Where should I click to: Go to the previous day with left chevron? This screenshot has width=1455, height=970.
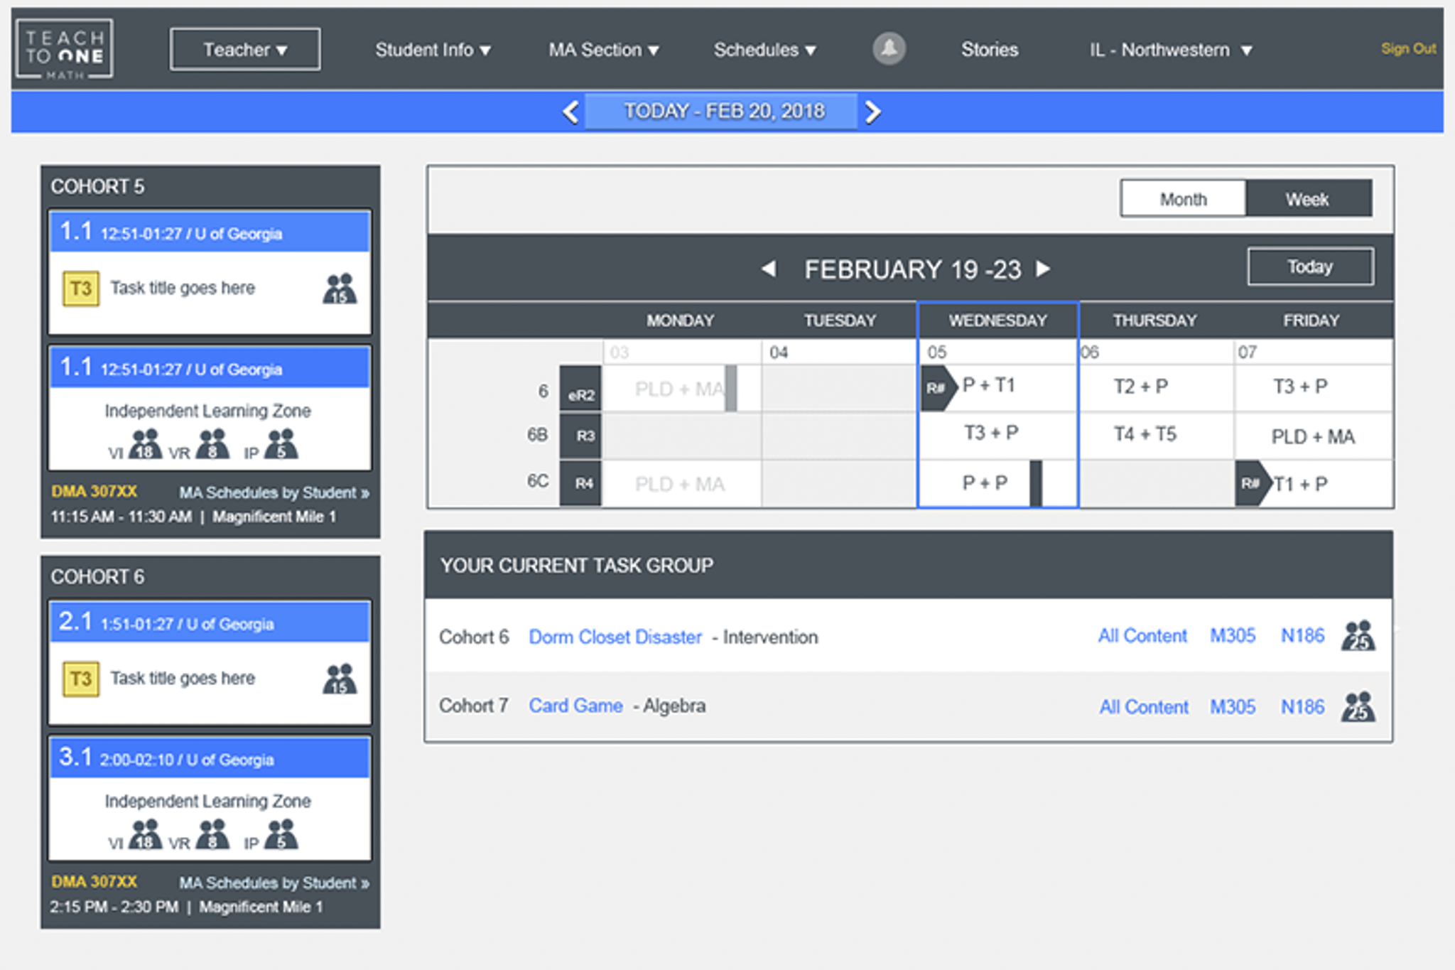coord(570,112)
